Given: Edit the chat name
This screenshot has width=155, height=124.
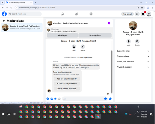Looking at the screenshot, I should pos(83,47).
